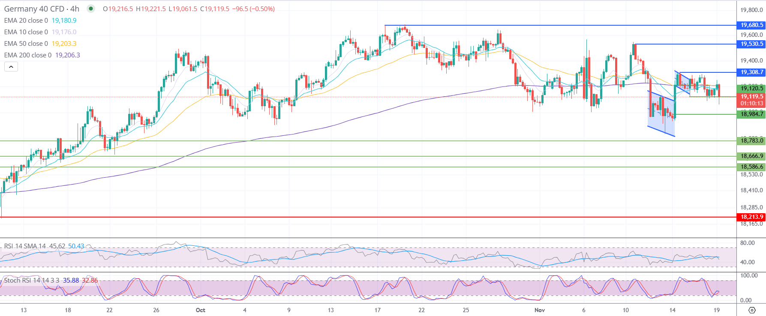Select the RSI 14 SMA 14 indicator label
This screenshot has width=766, height=316.
click(x=25, y=246)
